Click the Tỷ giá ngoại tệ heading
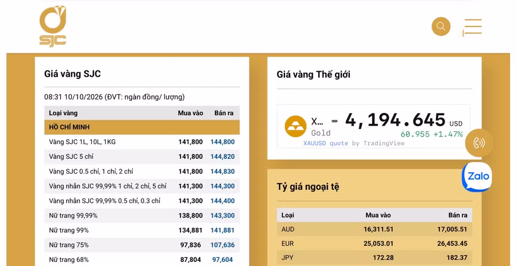 pyautogui.click(x=308, y=187)
